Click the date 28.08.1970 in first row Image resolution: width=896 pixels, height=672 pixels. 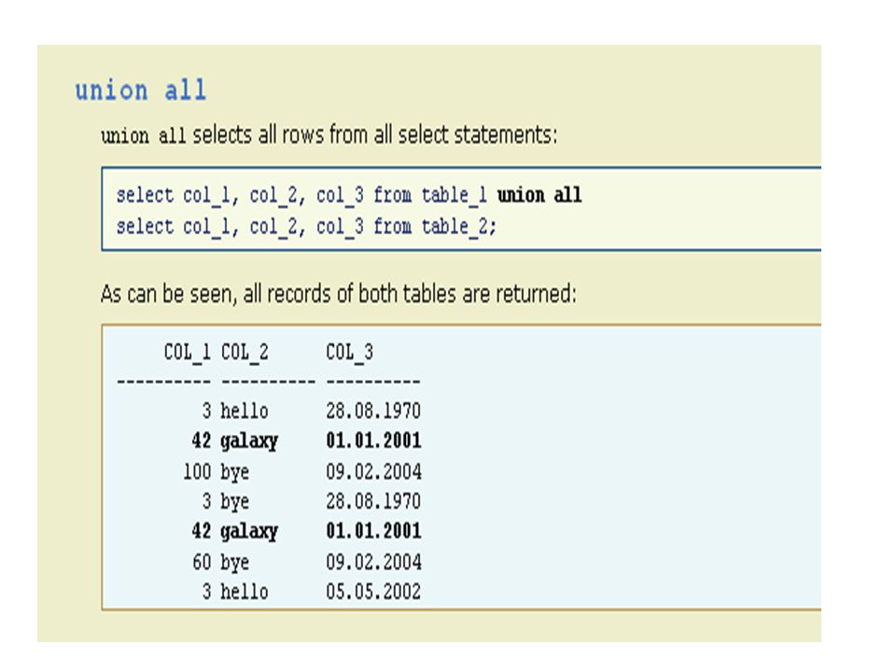click(373, 411)
